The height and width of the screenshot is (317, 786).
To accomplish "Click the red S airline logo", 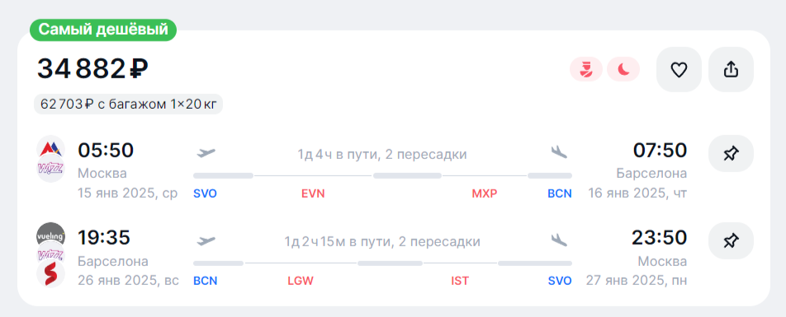I will (51, 275).
